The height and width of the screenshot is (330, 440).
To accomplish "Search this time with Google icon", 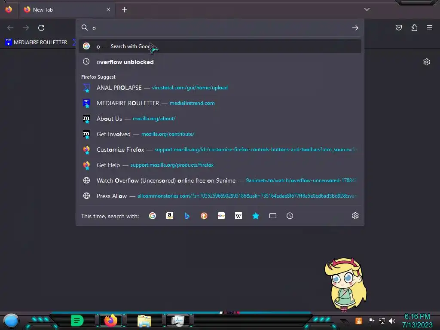I will point(153,216).
